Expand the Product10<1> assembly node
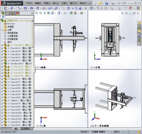142x134 pixels. (x=2, y=64)
